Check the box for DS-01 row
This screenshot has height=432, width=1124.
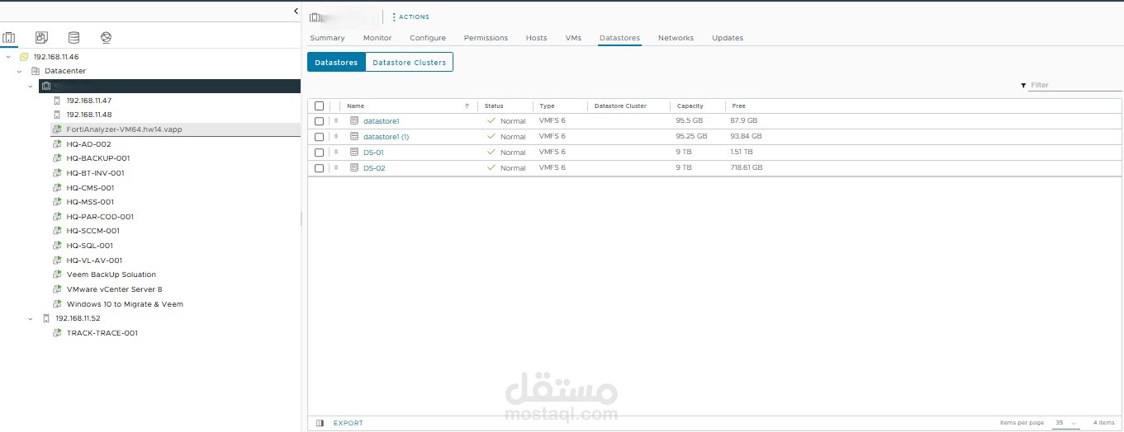pos(320,153)
